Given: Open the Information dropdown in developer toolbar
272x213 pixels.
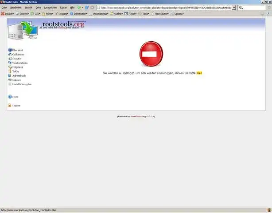Looking at the screenshot, I should tap(78, 14).
